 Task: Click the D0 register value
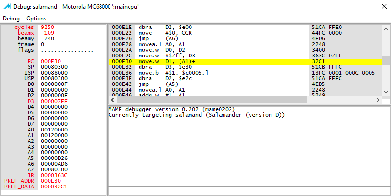pos(54,84)
